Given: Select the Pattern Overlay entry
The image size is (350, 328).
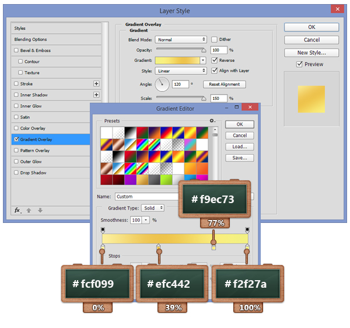Looking at the screenshot, I should click(x=35, y=151).
